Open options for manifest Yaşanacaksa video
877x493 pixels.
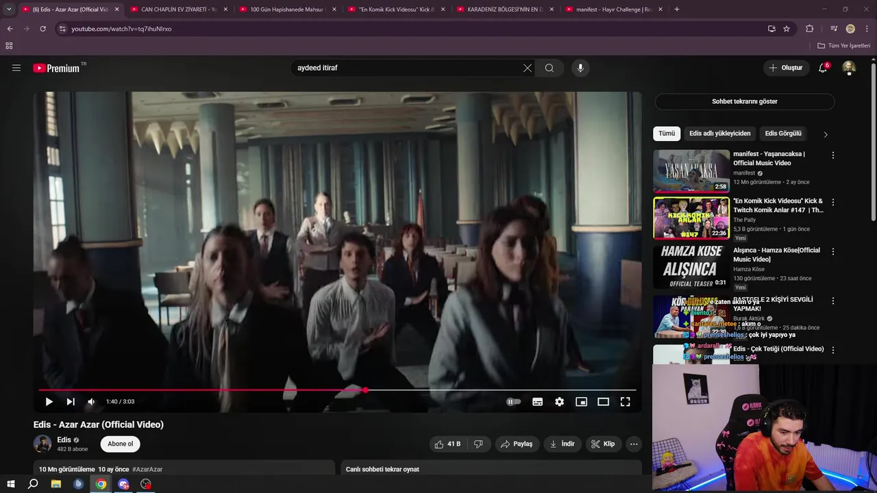(x=833, y=155)
